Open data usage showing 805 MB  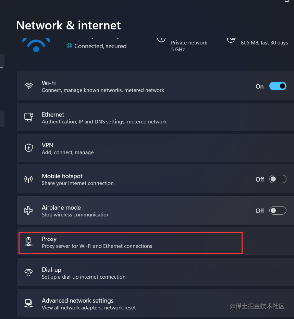264,42
